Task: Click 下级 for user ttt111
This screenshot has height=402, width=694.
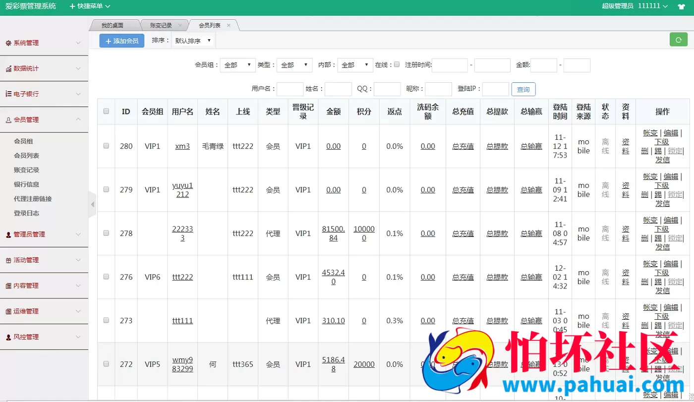Action: click(662, 316)
